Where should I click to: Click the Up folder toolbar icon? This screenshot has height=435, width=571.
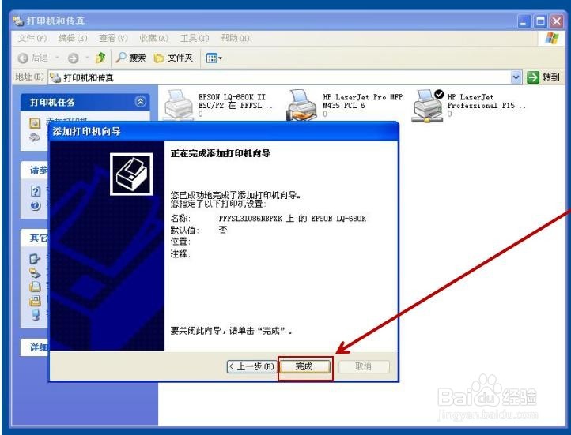pos(100,58)
